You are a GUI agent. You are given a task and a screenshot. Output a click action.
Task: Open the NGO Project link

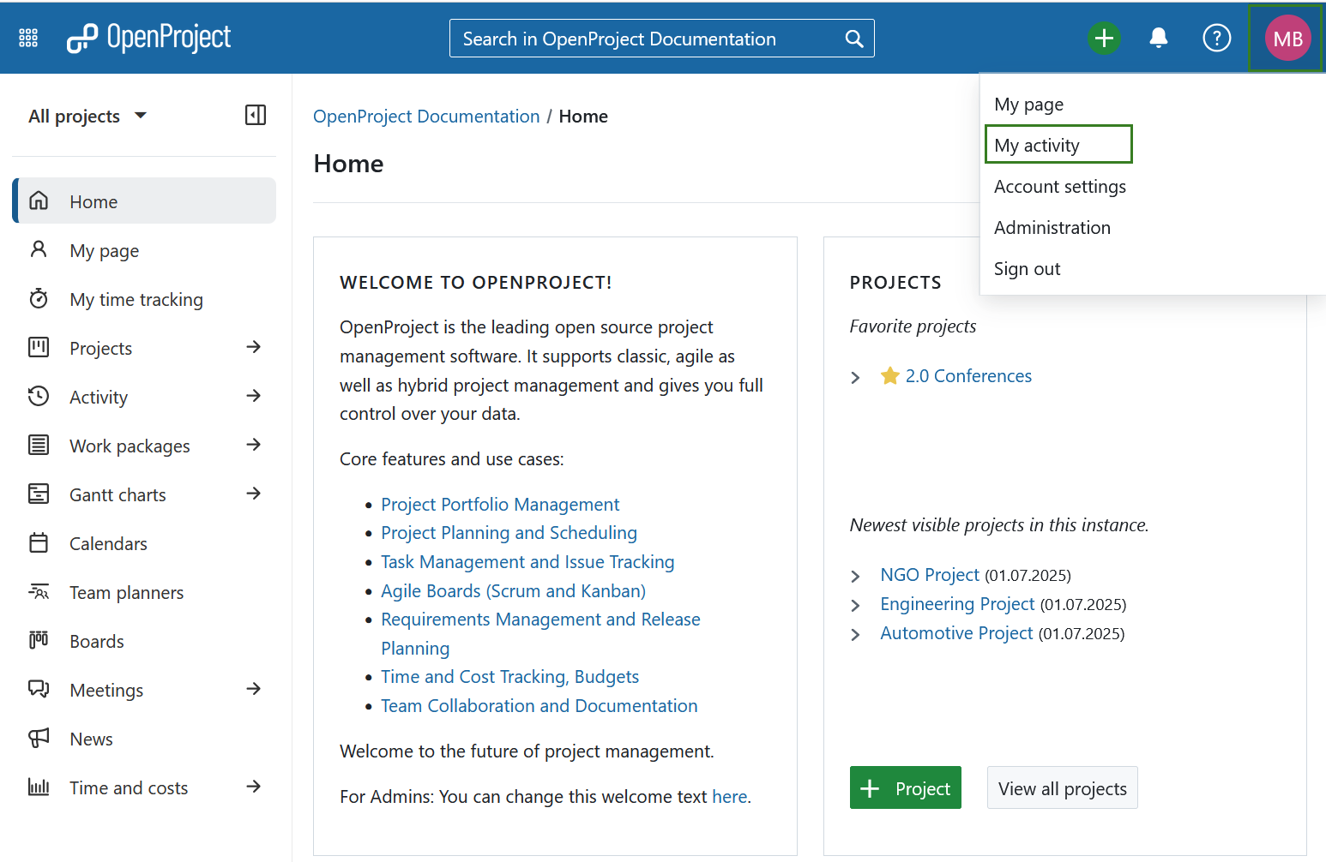point(930,575)
